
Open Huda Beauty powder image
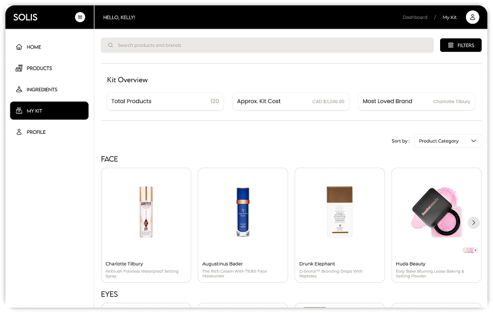(x=437, y=212)
